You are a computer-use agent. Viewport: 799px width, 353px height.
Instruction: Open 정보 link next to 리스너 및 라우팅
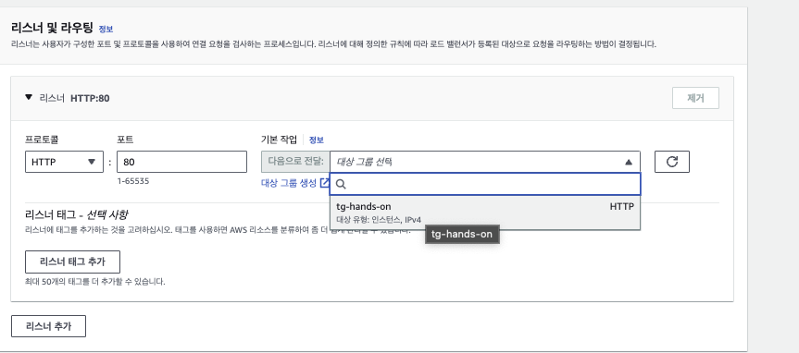click(x=106, y=29)
